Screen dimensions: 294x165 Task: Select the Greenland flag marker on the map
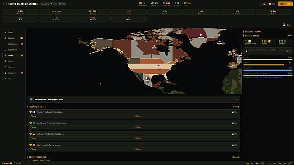point(201,35)
